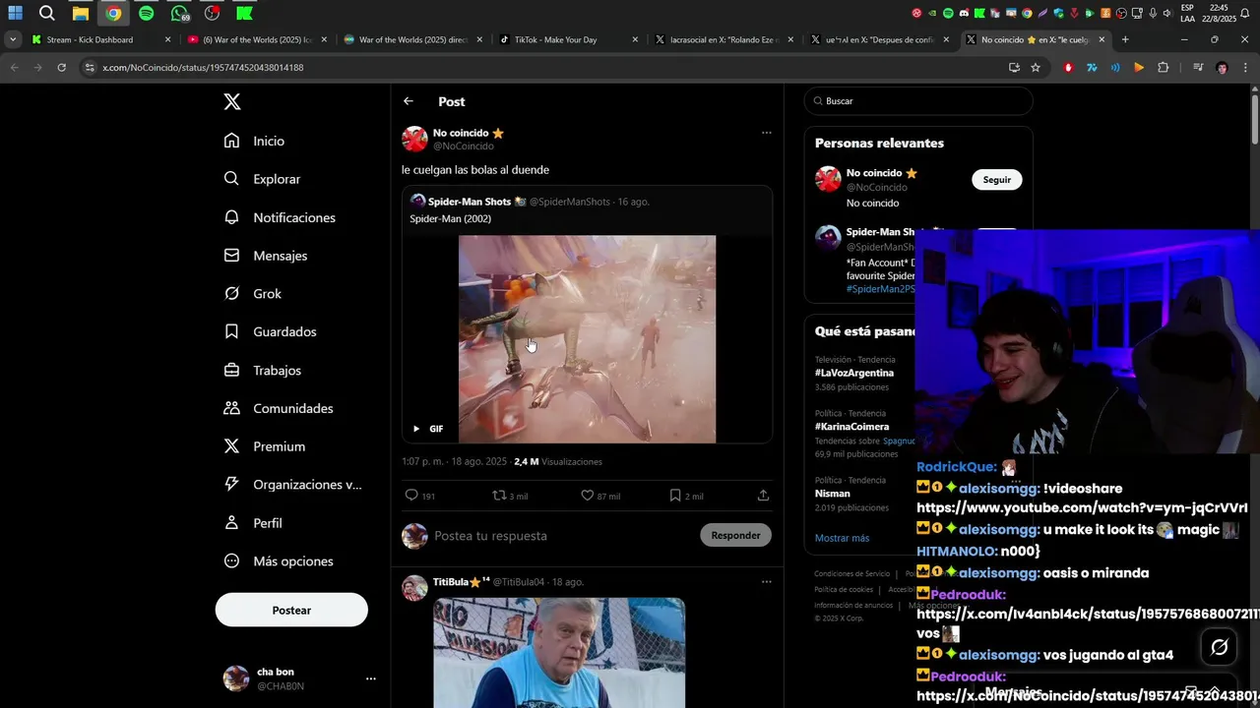This screenshot has height=708, width=1260.
Task: Reload the page
Action: pos(61,67)
